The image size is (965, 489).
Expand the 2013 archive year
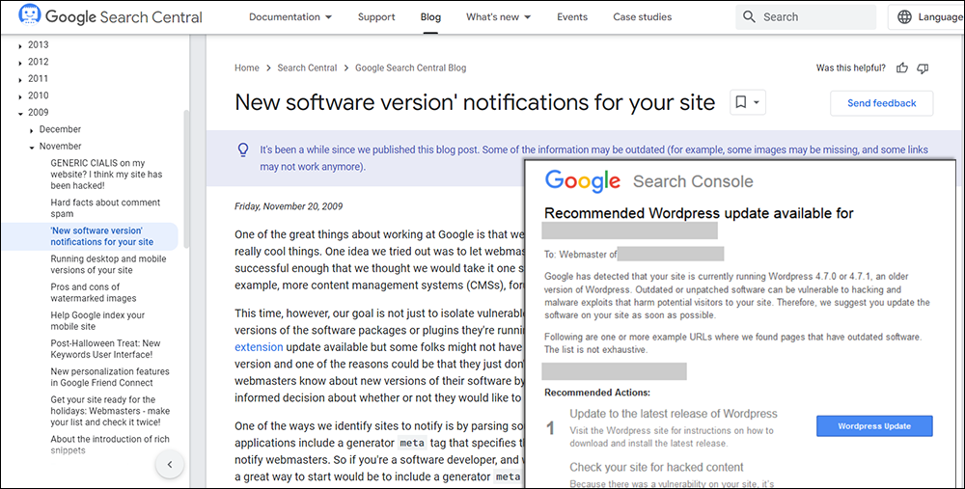(20, 45)
